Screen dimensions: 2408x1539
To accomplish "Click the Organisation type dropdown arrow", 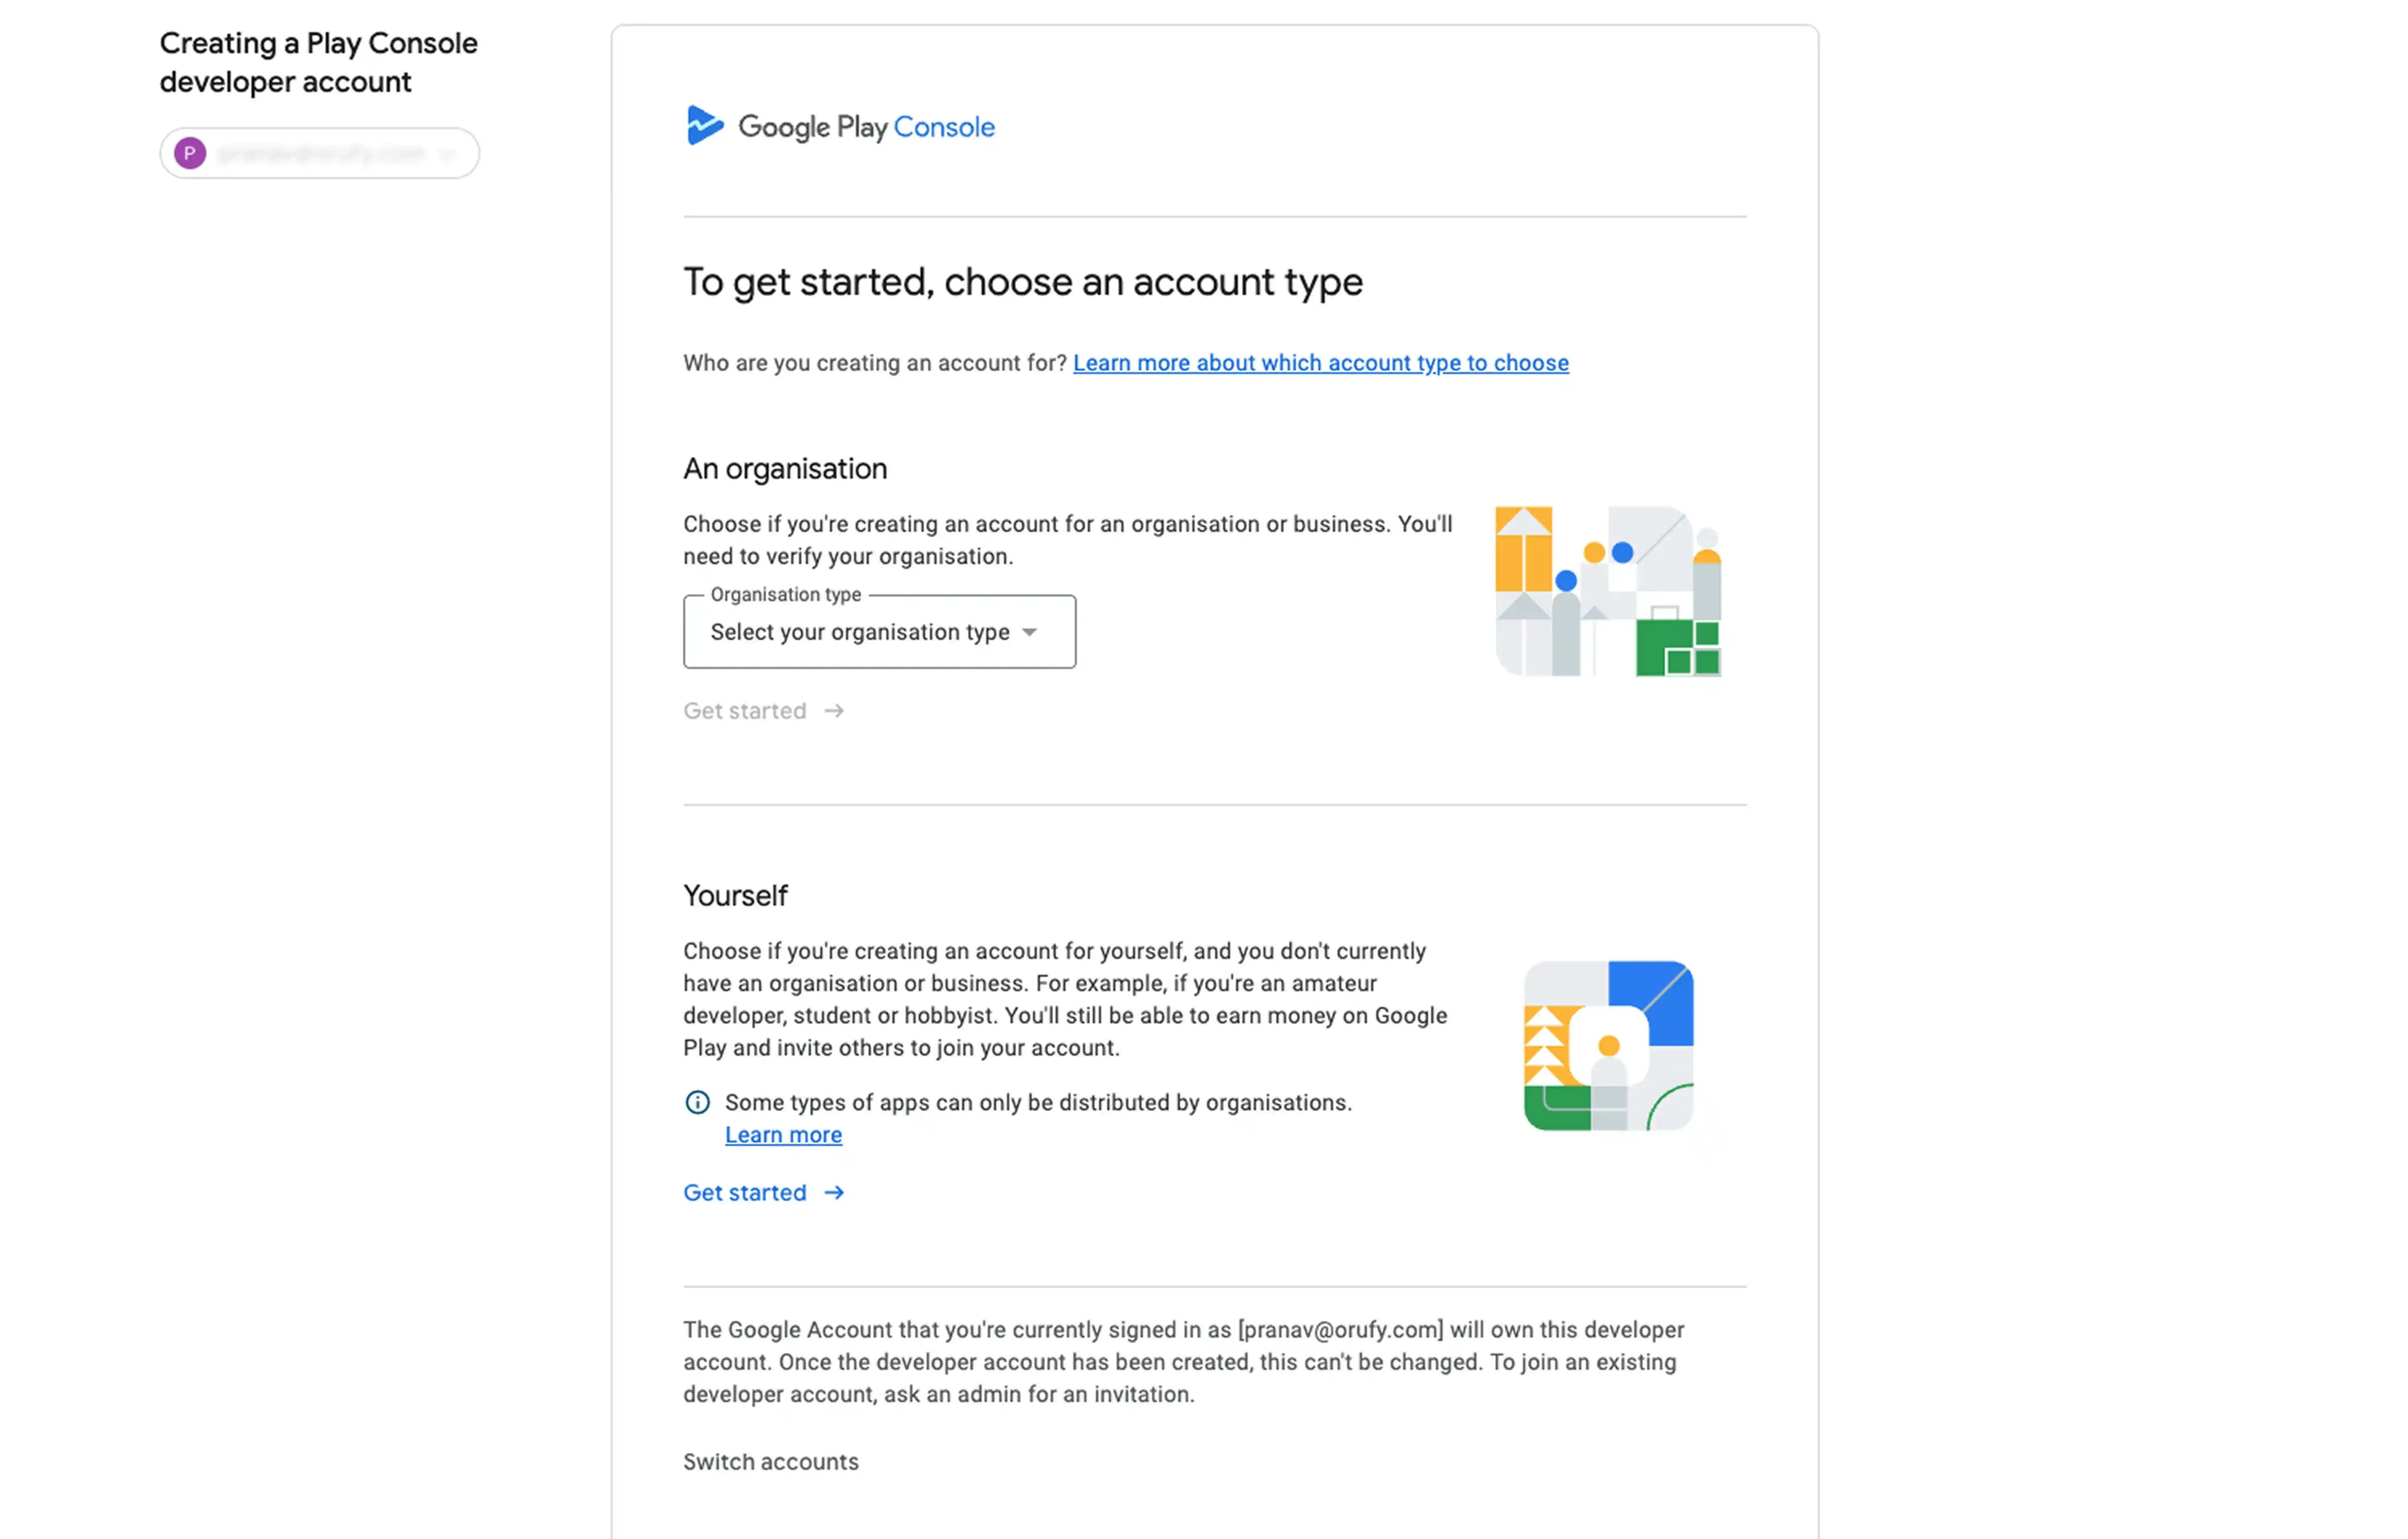I will pos(1029,632).
